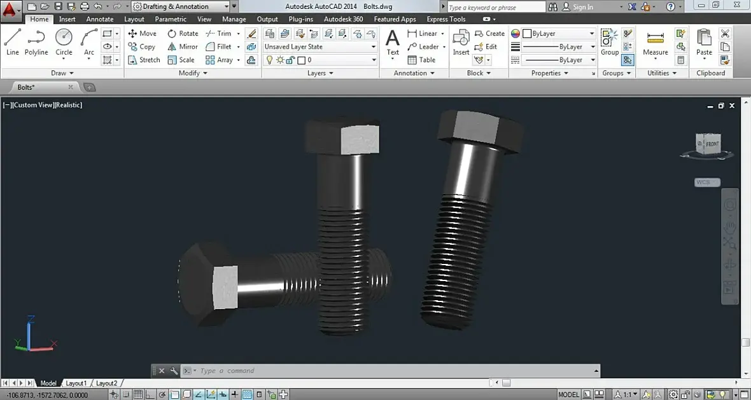Switch to the Layout1 tab

point(76,383)
